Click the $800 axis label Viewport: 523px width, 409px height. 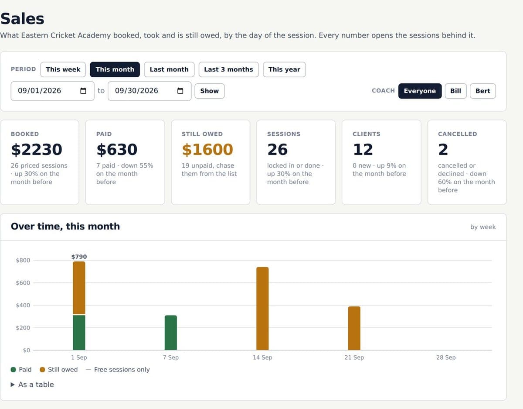click(x=23, y=261)
